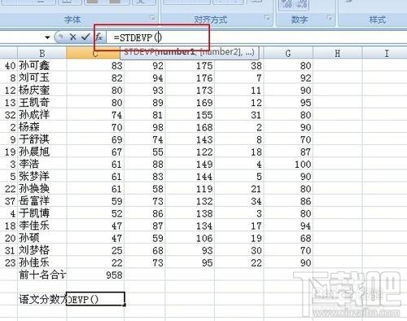Select the cell with name 张梦洋
This screenshot has width=407, height=321.
(42, 176)
